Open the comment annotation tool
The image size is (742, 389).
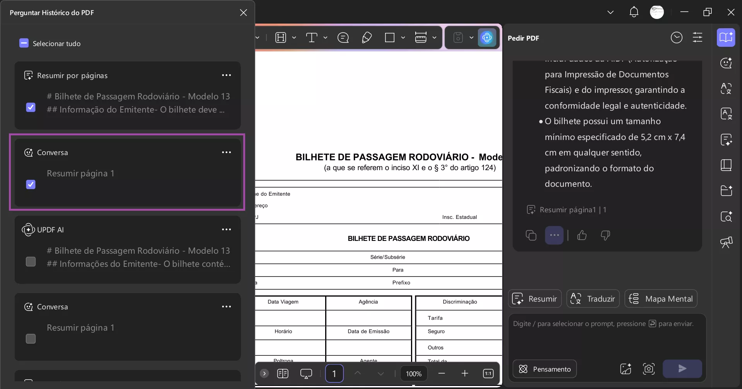(343, 38)
